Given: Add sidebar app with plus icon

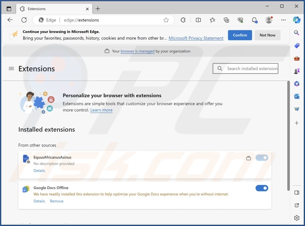Looking at the screenshot, I should (297, 123).
